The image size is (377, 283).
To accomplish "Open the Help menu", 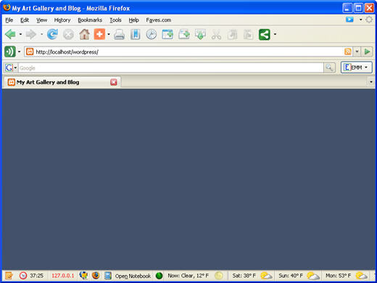I will [x=133, y=20].
